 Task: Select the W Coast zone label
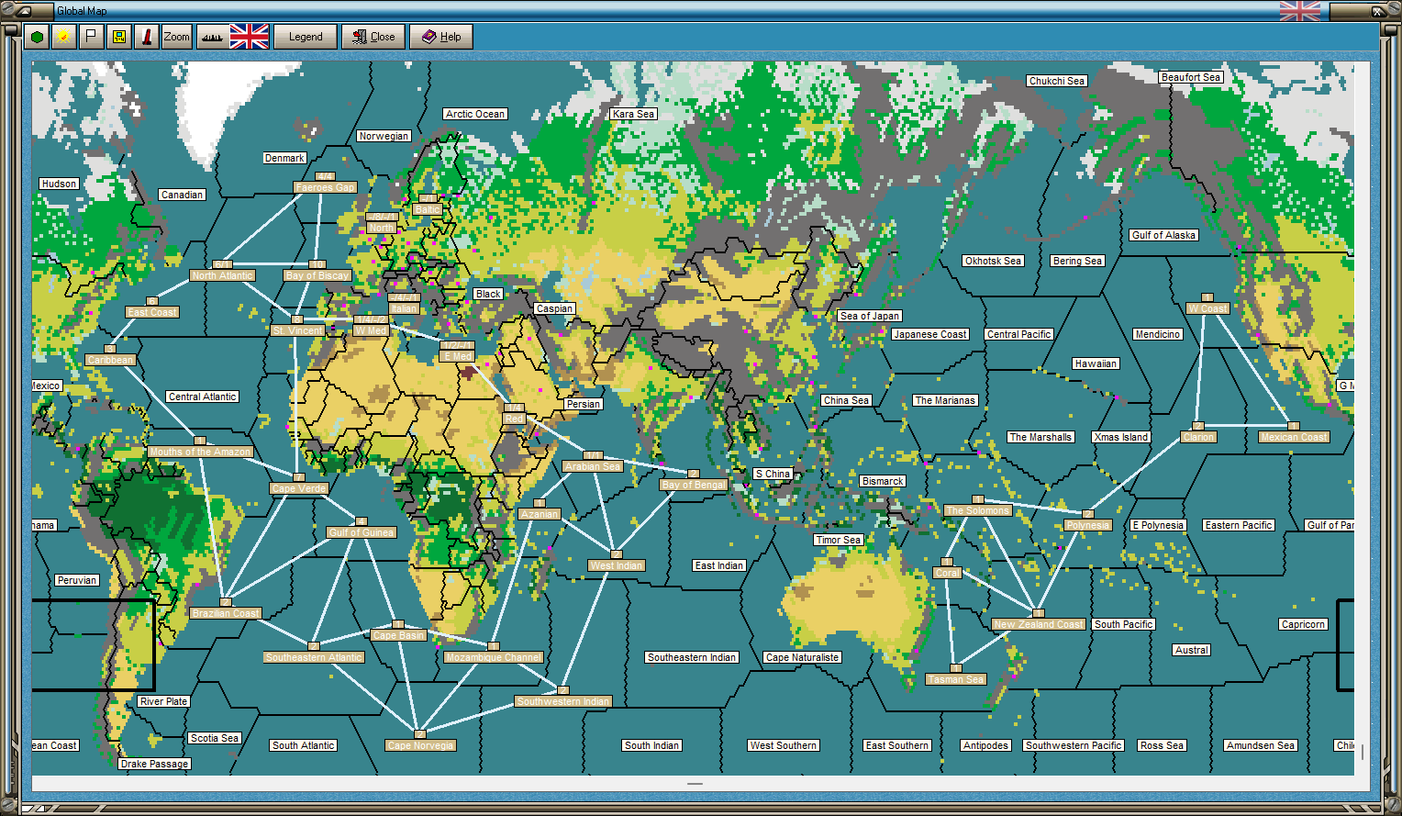pyautogui.click(x=1207, y=308)
